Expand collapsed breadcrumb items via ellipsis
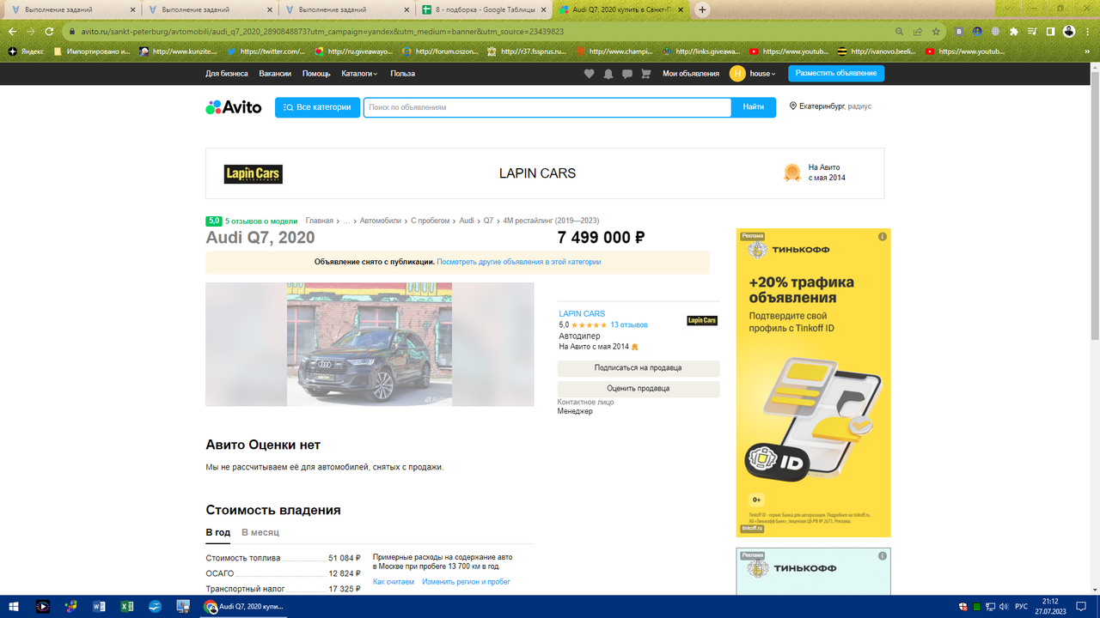This screenshot has height=618, width=1100. 346,220
